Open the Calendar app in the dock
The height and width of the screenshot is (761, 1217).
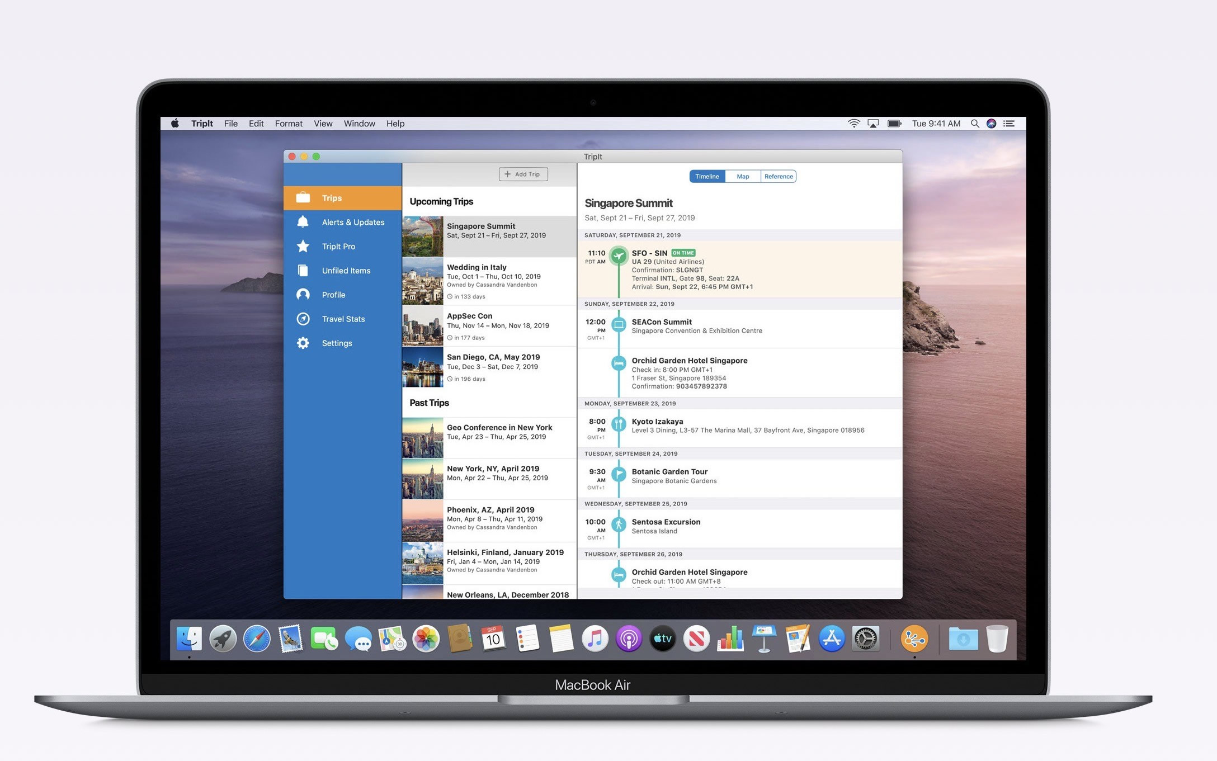coord(493,639)
